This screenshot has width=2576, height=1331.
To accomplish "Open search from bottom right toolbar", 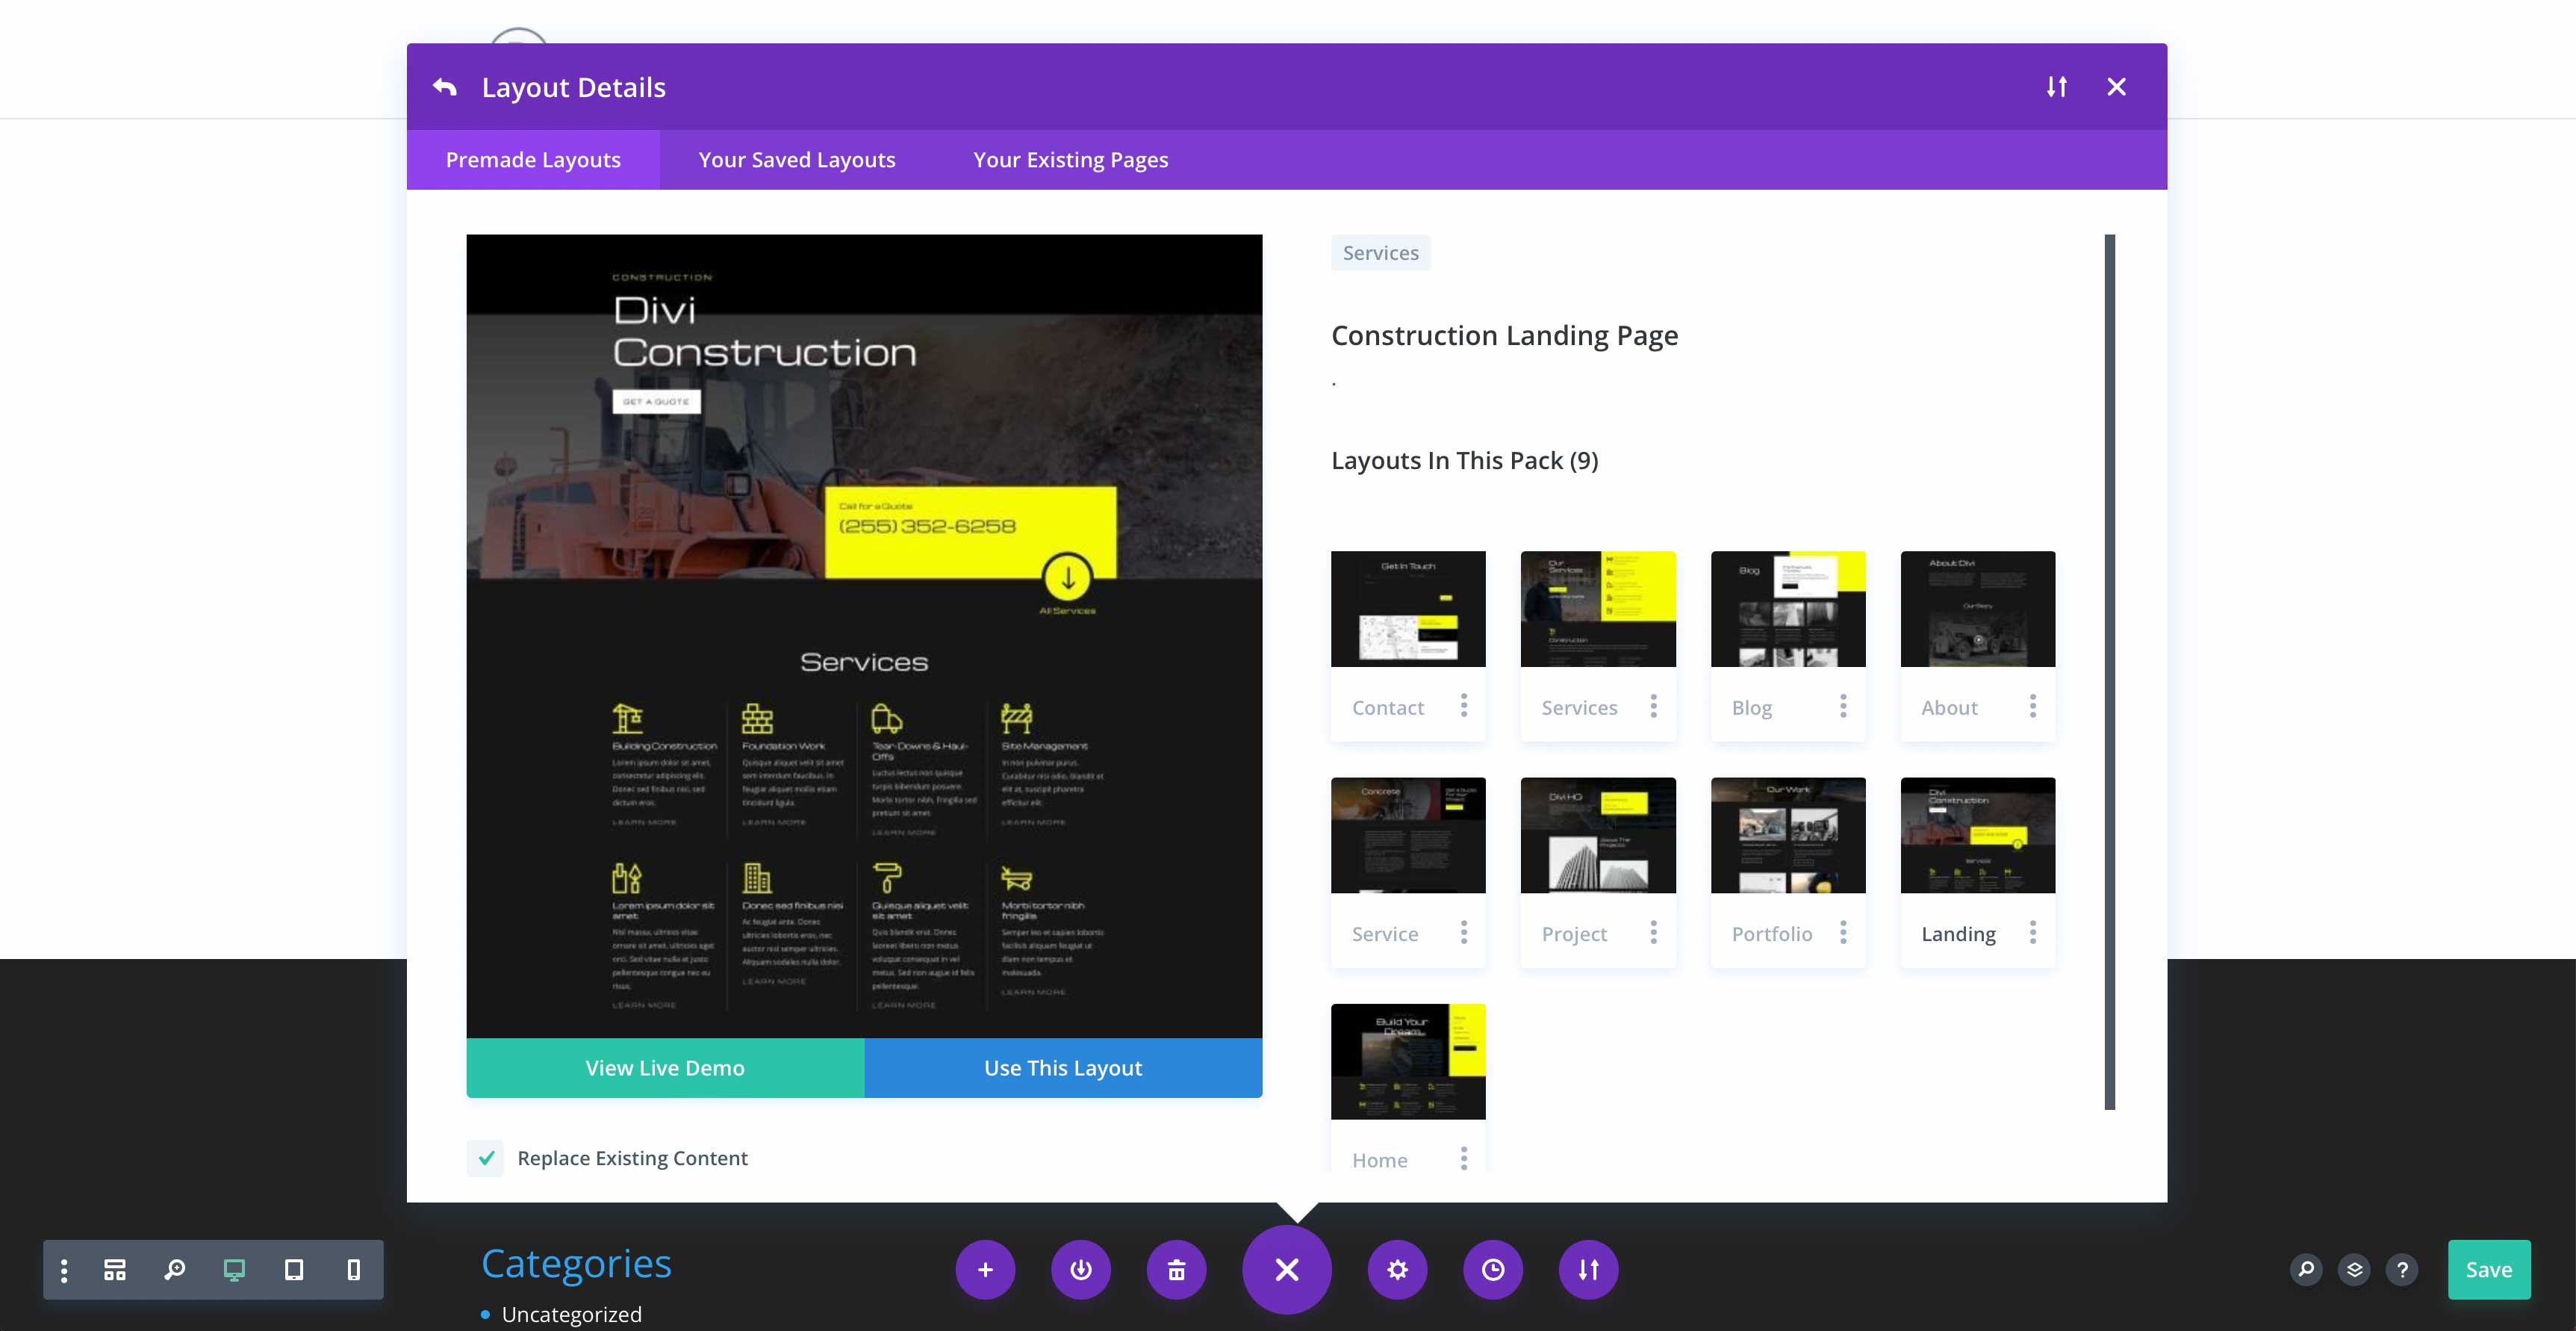I will click(2305, 1269).
